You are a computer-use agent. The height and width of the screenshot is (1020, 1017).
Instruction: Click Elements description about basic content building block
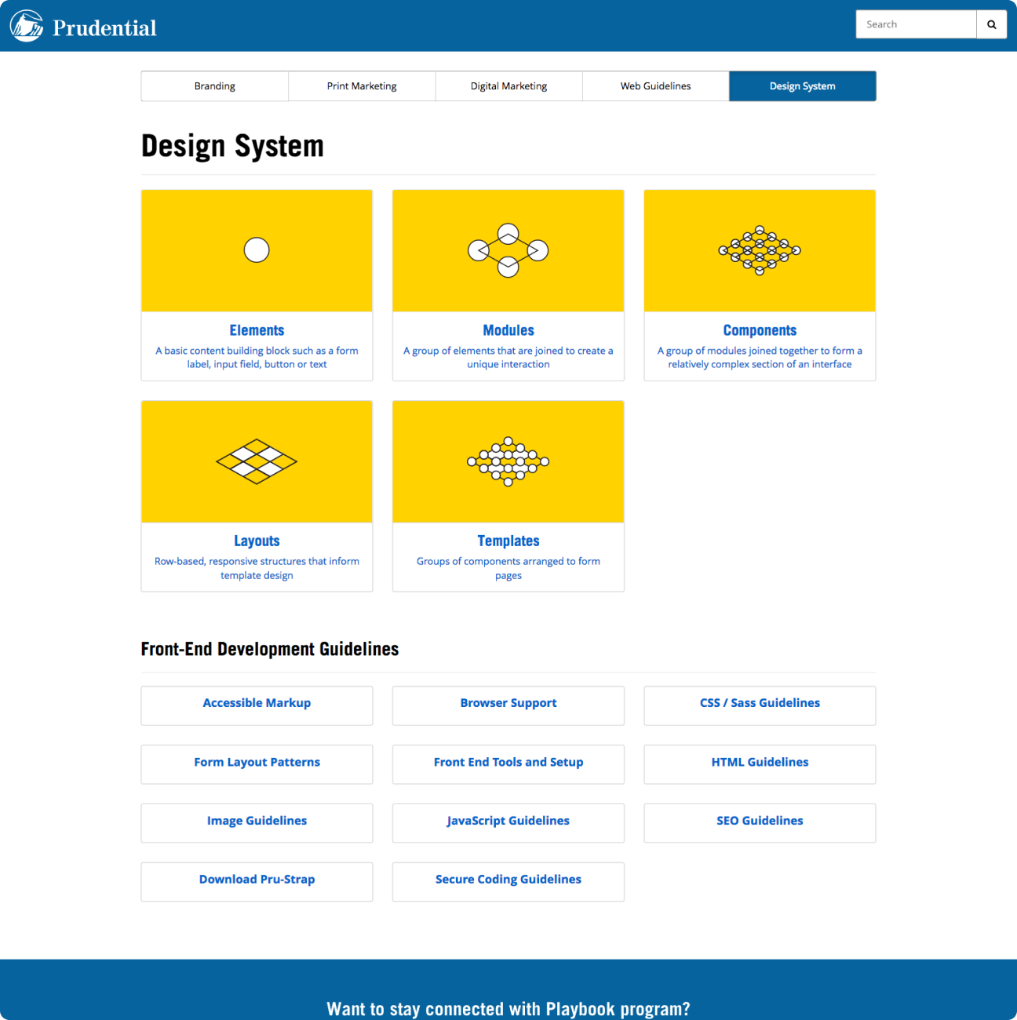(257, 358)
